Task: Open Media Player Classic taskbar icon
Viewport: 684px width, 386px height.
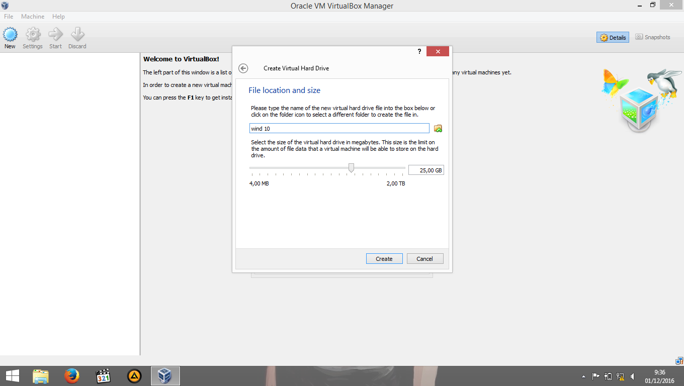Action: coord(103,376)
